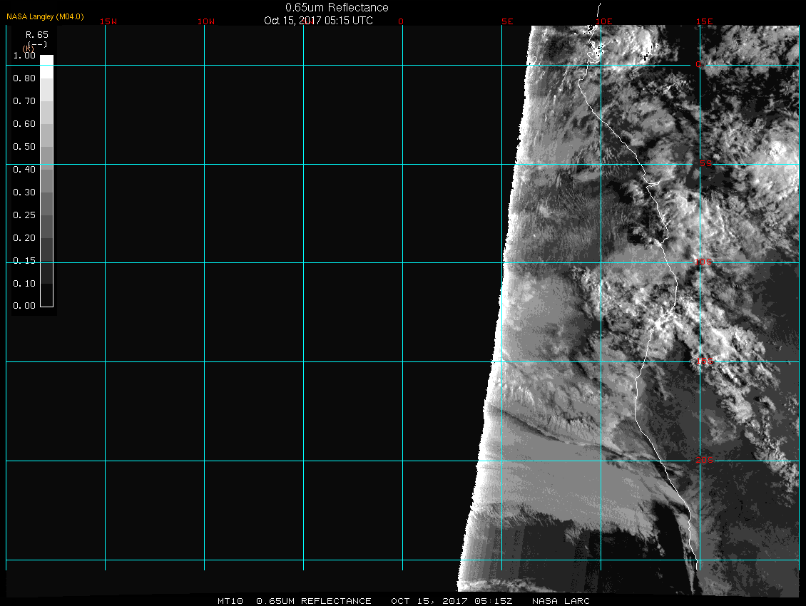Click the 1.00 colorbar value
The width and height of the screenshot is (806, 606).
(x=24, y=56)
